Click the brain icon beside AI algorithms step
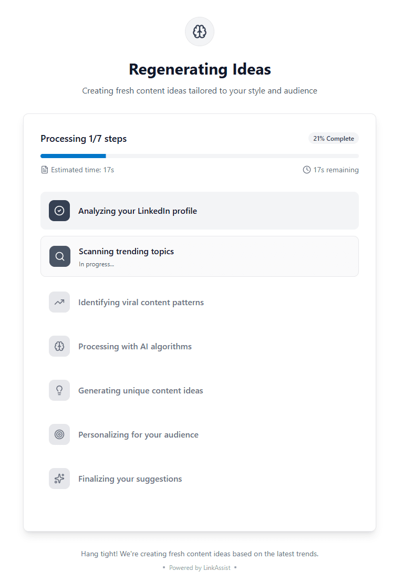 point(59,346)
